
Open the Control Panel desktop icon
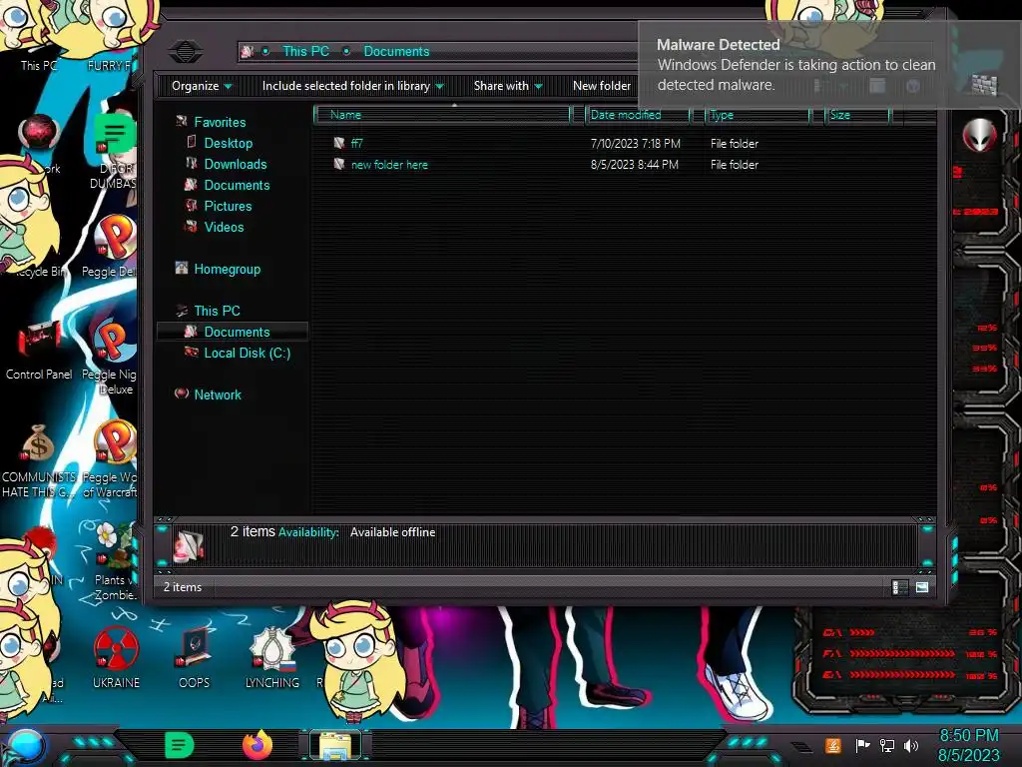(39, 351)
